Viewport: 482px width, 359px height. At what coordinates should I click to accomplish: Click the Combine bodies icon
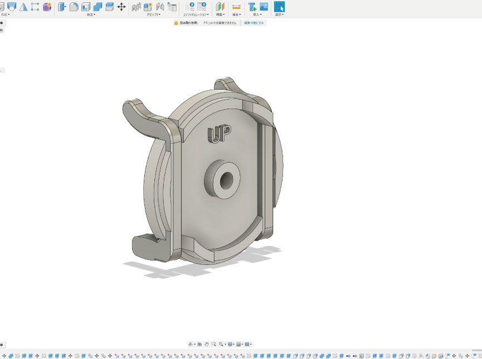click(x=98, y=7)
